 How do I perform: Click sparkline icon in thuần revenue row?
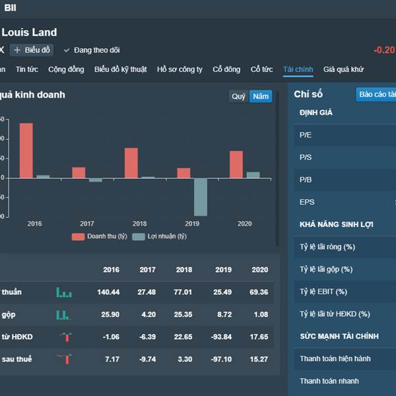(x=64, y=292)
